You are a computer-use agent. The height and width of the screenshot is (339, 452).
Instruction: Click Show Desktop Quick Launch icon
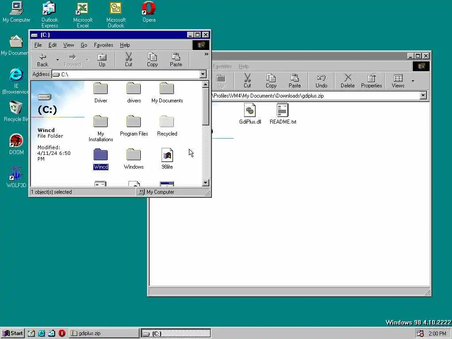pos(31,333)
